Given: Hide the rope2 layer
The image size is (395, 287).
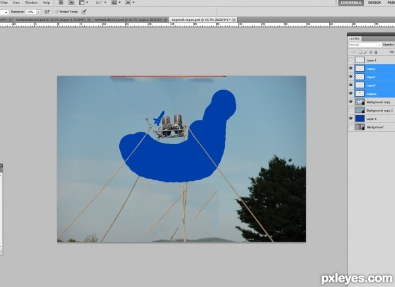Looking at the screenshot, I should click(351, 77).
